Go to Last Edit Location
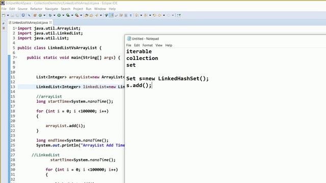The image size is (326, 183). coord(154,15)
